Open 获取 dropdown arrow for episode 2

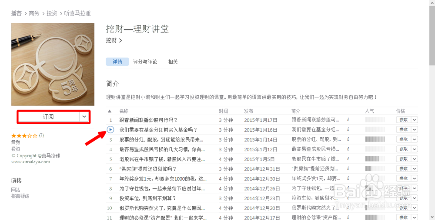click(x=415, y=129)
